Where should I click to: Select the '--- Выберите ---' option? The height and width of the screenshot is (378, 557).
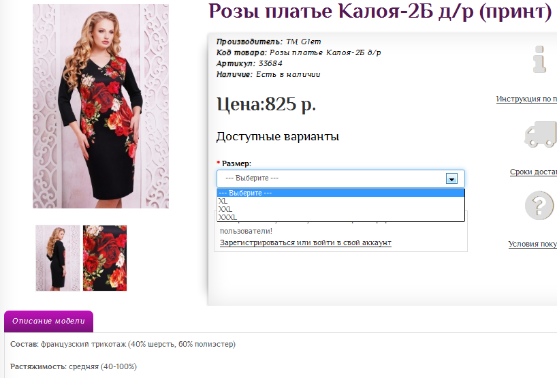pyautogui.click(x=340, y=193)
